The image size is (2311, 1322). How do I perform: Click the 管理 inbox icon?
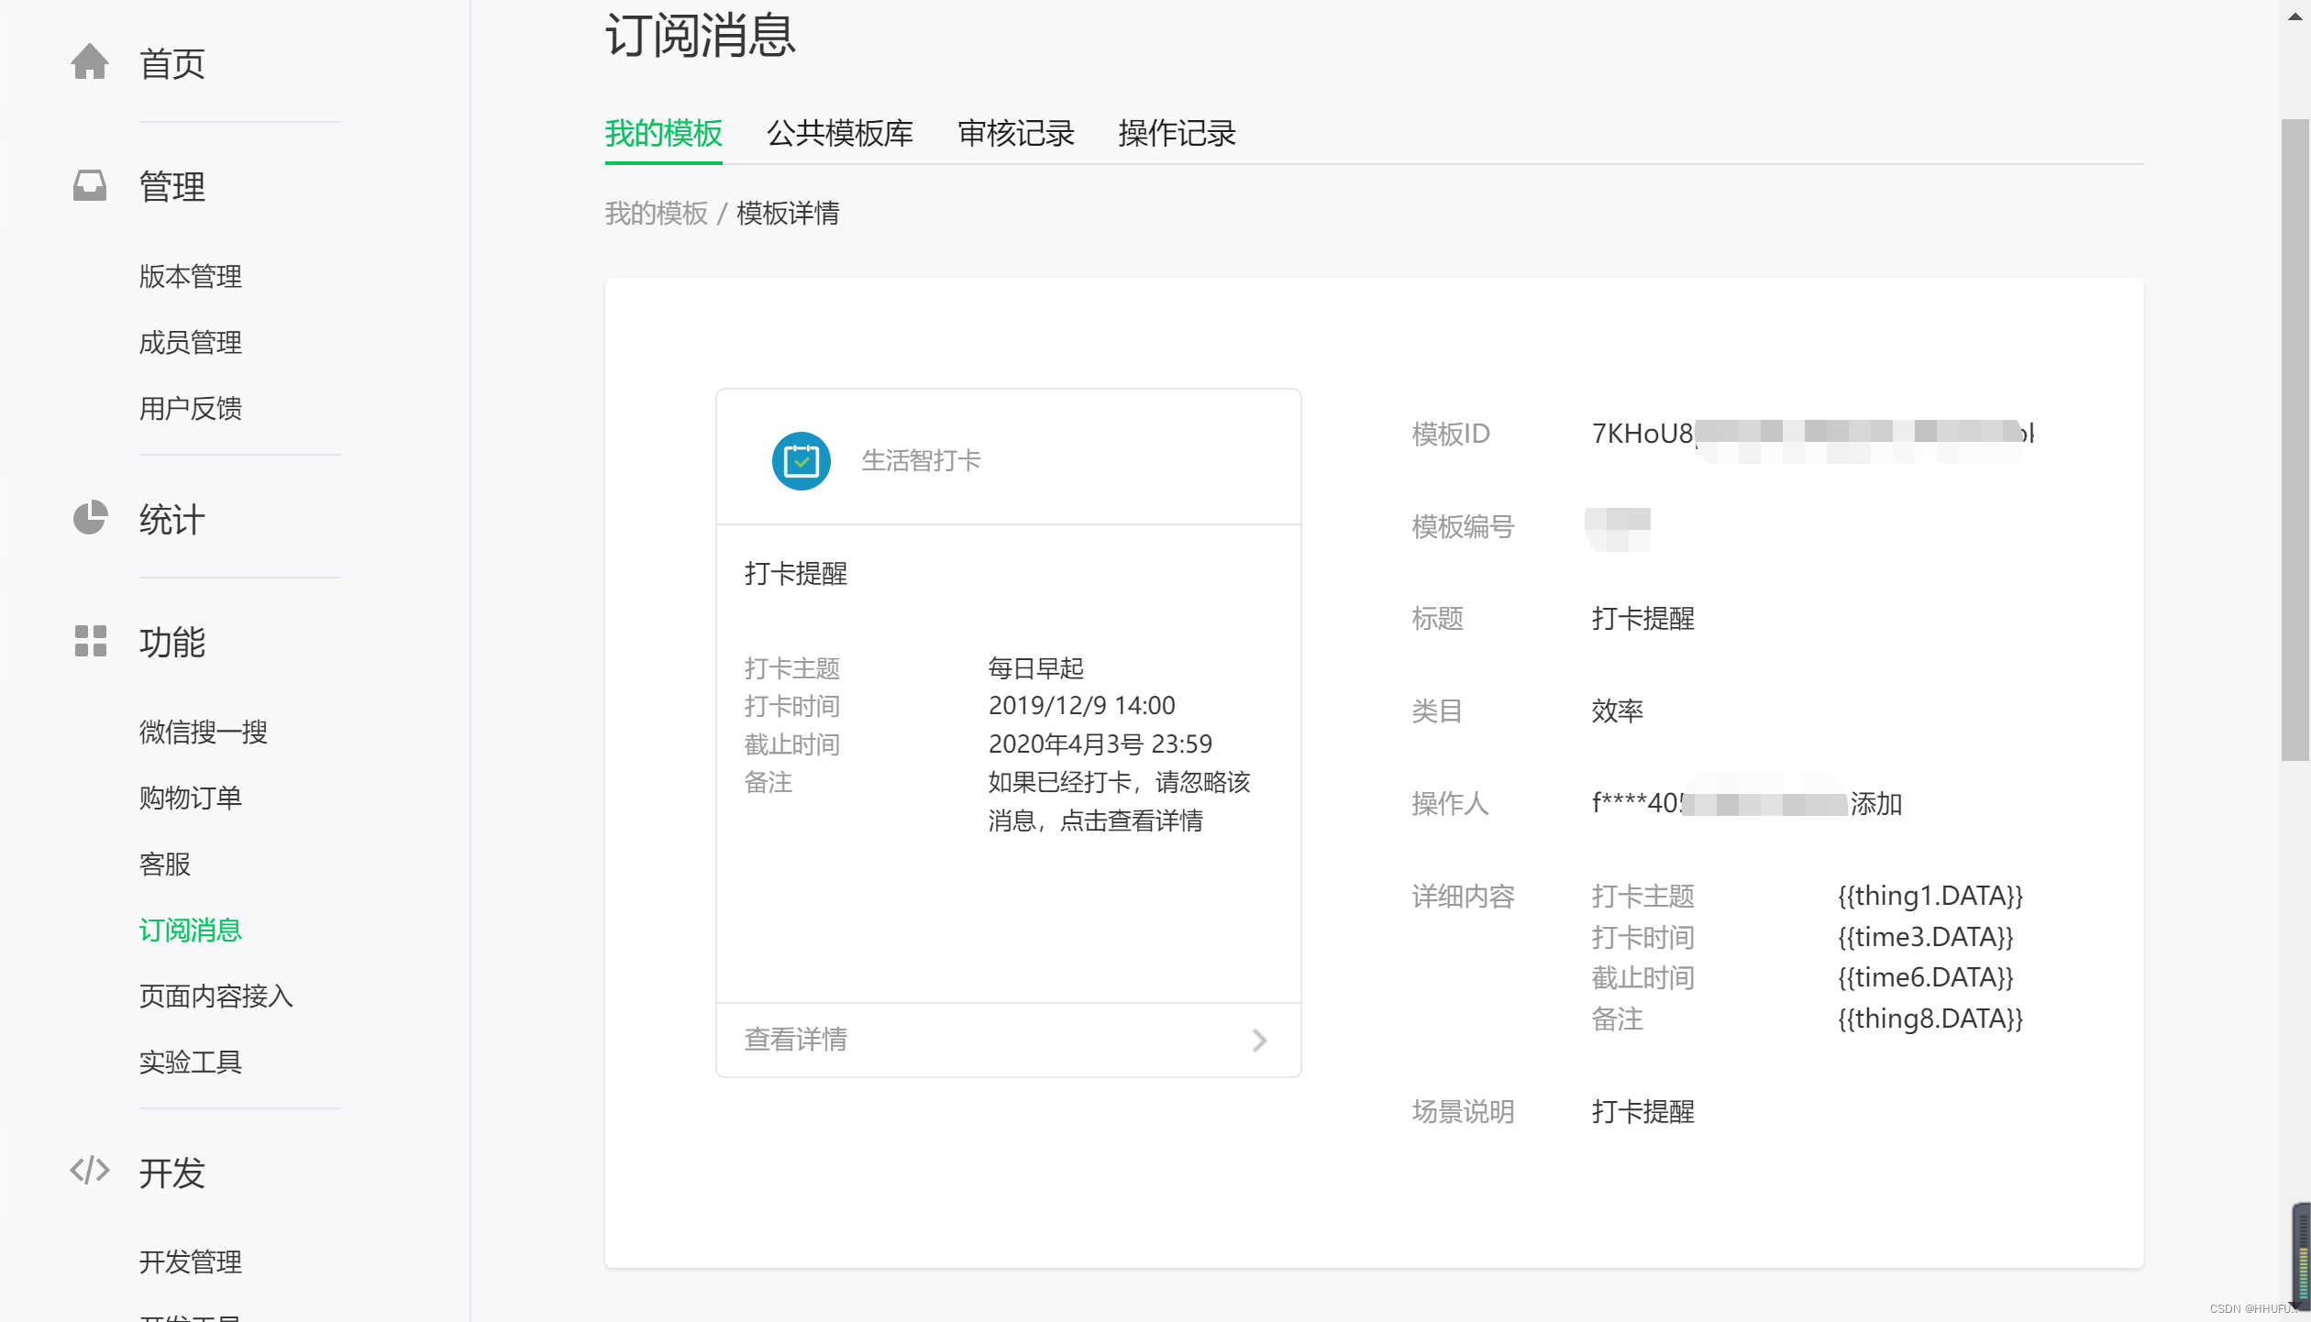pyautogui.click(x=90, y=185)
